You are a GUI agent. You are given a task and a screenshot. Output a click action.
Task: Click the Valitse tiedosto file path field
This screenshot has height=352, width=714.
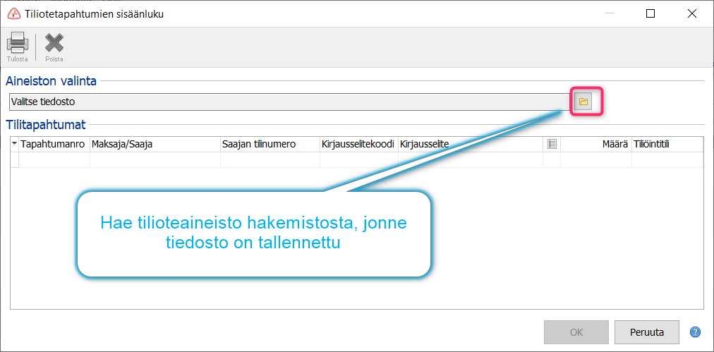[289, 102]
